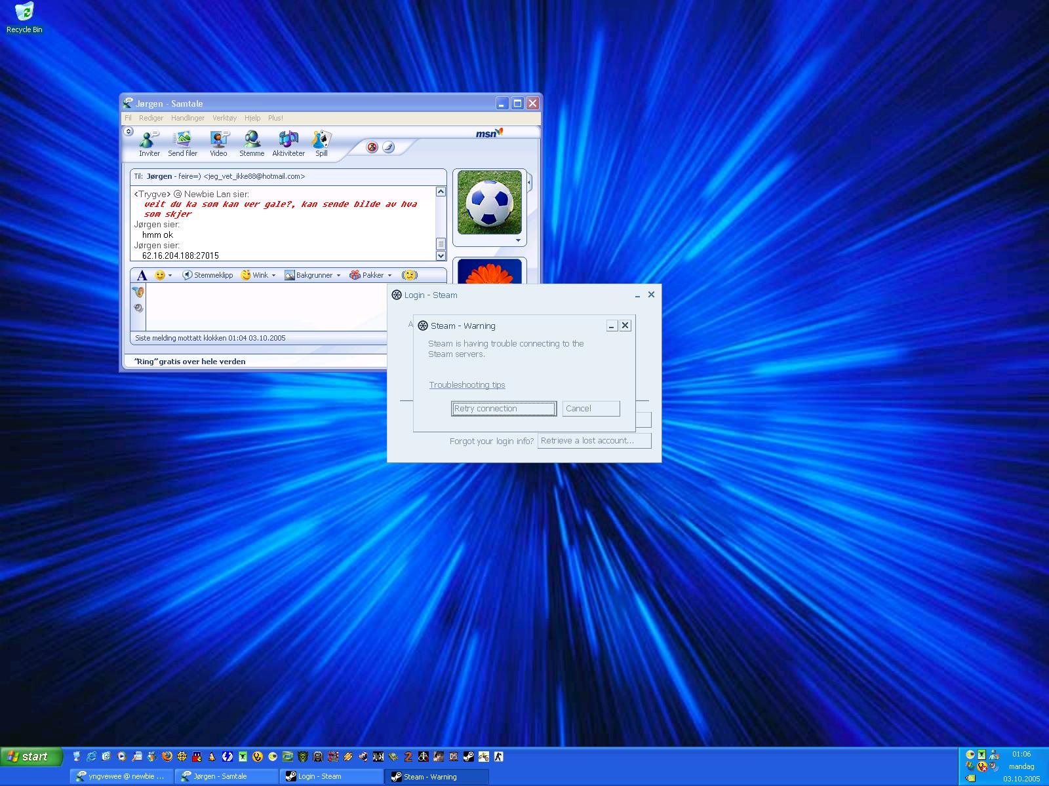Launch Windows Media Player from quick launch
Screen dimensions: 1049x786
pos(121,757)
